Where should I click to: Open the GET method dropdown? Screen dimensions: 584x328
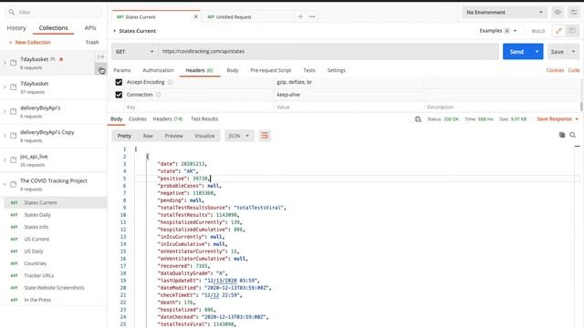(134, 51)
